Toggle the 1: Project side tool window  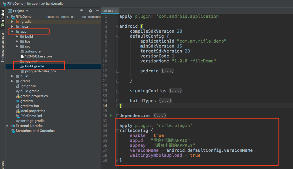(3, 18)
